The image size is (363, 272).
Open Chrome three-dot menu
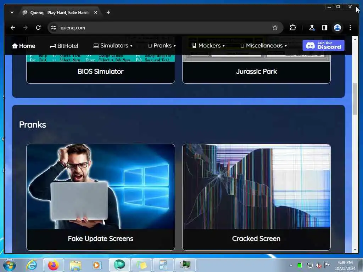click(350, 28)
